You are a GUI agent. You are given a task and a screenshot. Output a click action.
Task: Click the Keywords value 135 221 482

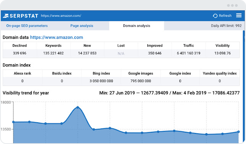tap(54, 53)
